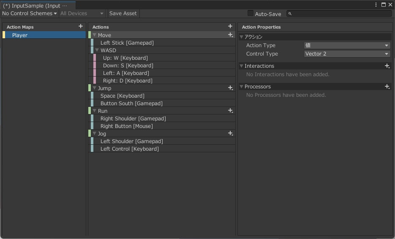This screenshot has width=395, height=239.
Task: Add binding to the Jog action
Action: pos(230,133)
